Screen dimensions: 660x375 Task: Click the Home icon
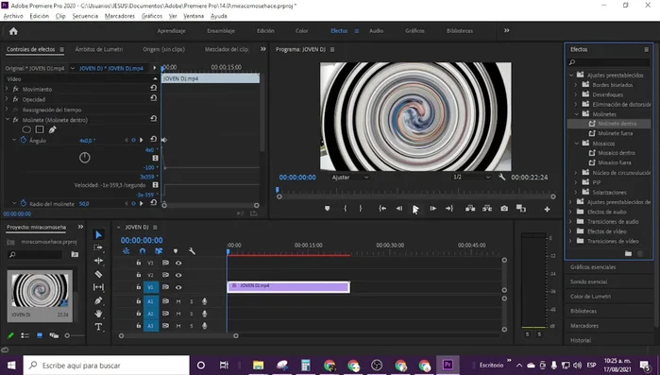point(13,31)
